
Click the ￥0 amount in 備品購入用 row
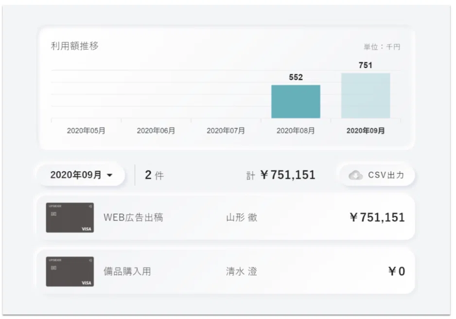(x=396, y=271)
